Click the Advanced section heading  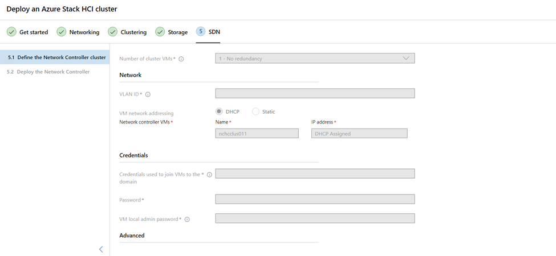click(132, 235)
